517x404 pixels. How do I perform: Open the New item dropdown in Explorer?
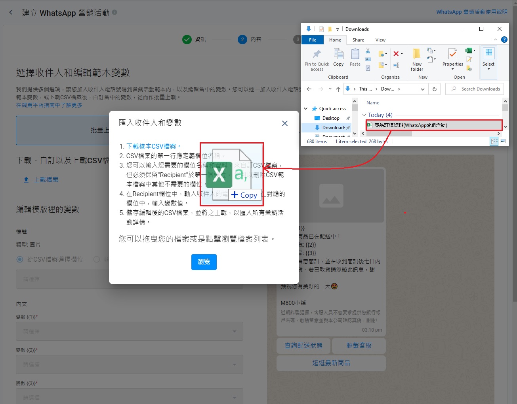tap(431, 51)
